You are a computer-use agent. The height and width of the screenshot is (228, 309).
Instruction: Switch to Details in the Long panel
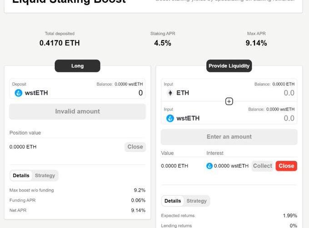21,175
